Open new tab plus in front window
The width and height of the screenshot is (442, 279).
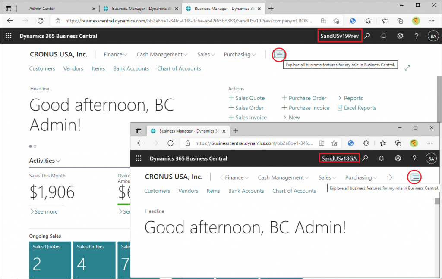pyautogui.click(x=236, y=131)
